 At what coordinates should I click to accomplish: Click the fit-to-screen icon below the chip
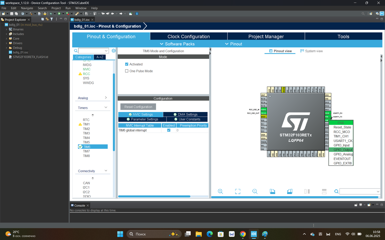pyautogui.click(x=238, y=191)
